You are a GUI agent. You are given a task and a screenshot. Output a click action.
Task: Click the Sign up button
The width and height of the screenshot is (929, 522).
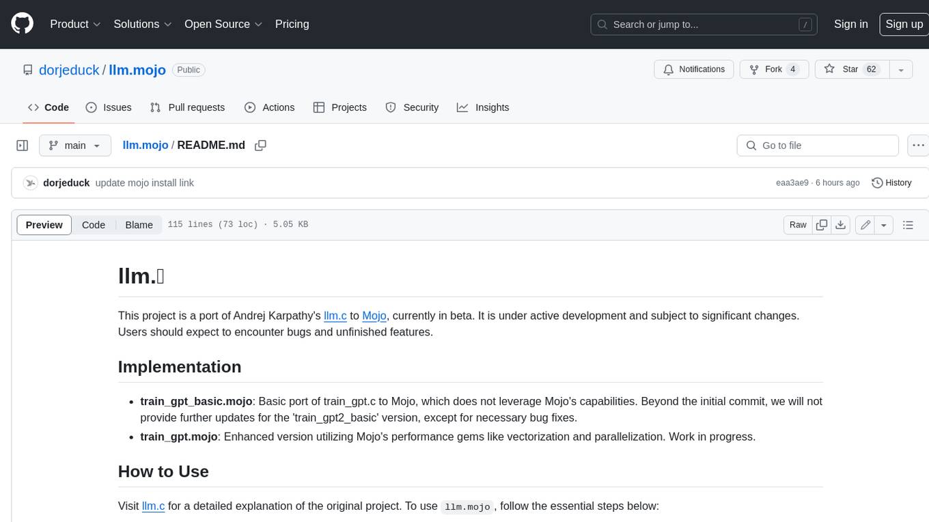click(904, 24)
